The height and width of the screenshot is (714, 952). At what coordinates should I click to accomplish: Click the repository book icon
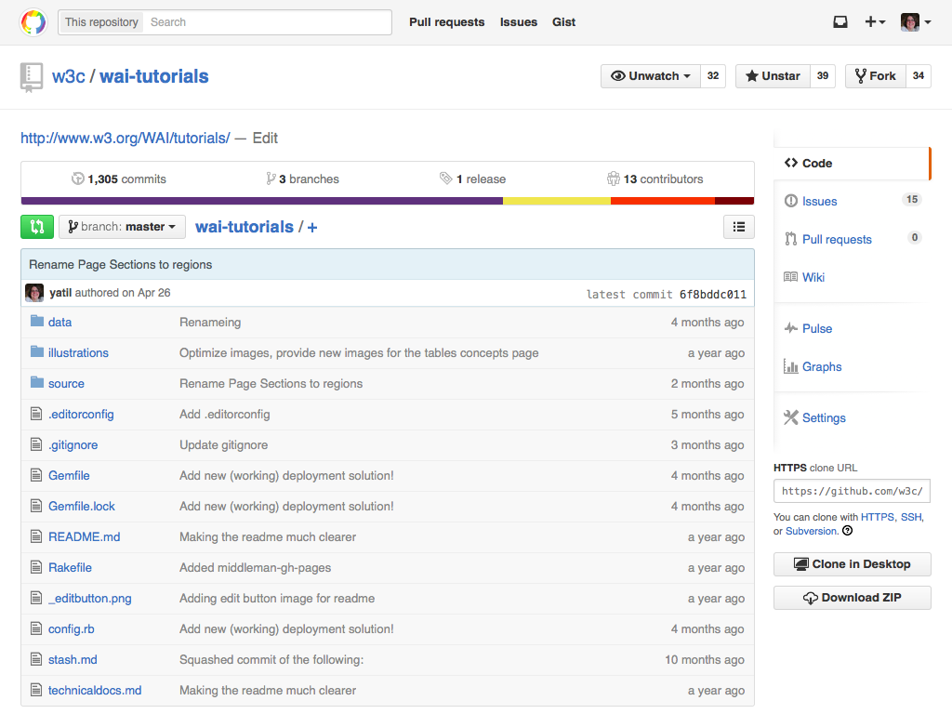pyautogui.click(x=31, y=77)
